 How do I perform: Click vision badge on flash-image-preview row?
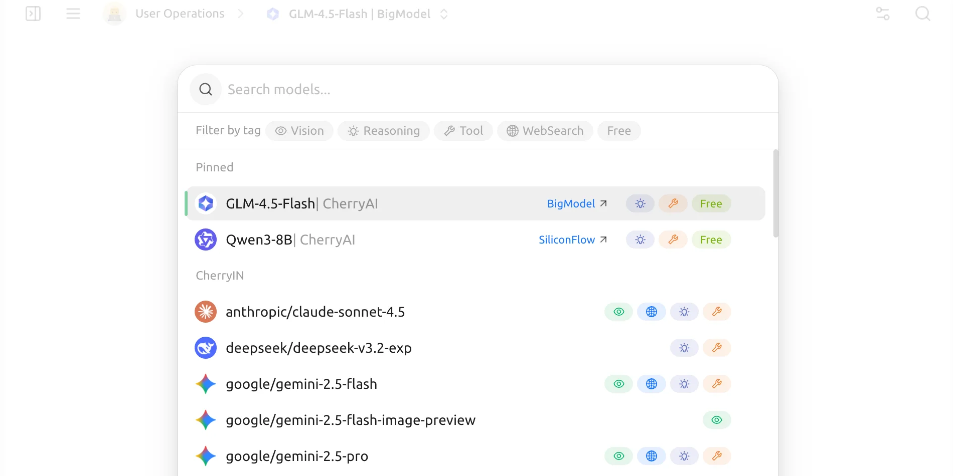717,420
